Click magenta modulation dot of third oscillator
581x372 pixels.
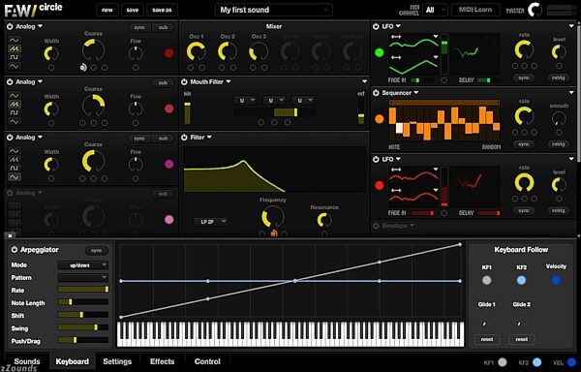(168, 164)
